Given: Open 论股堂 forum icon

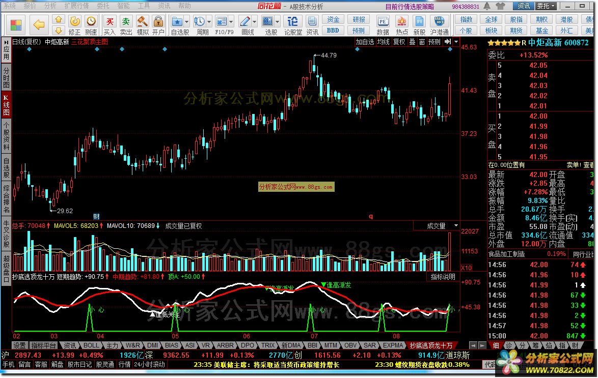Looking at the screenshot, I should pyautogui.click(x=293, y=25).
